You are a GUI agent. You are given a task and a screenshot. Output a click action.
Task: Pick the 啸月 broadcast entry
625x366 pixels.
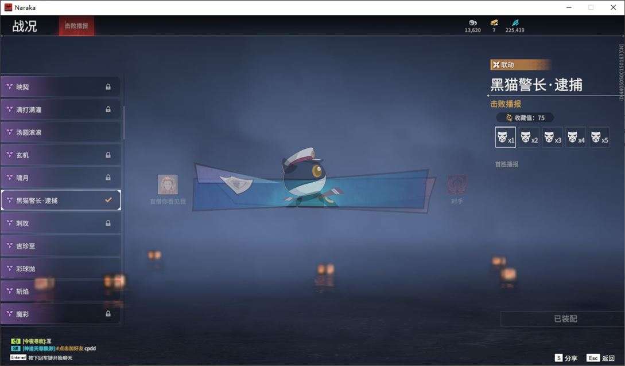[x=61, y=178]
